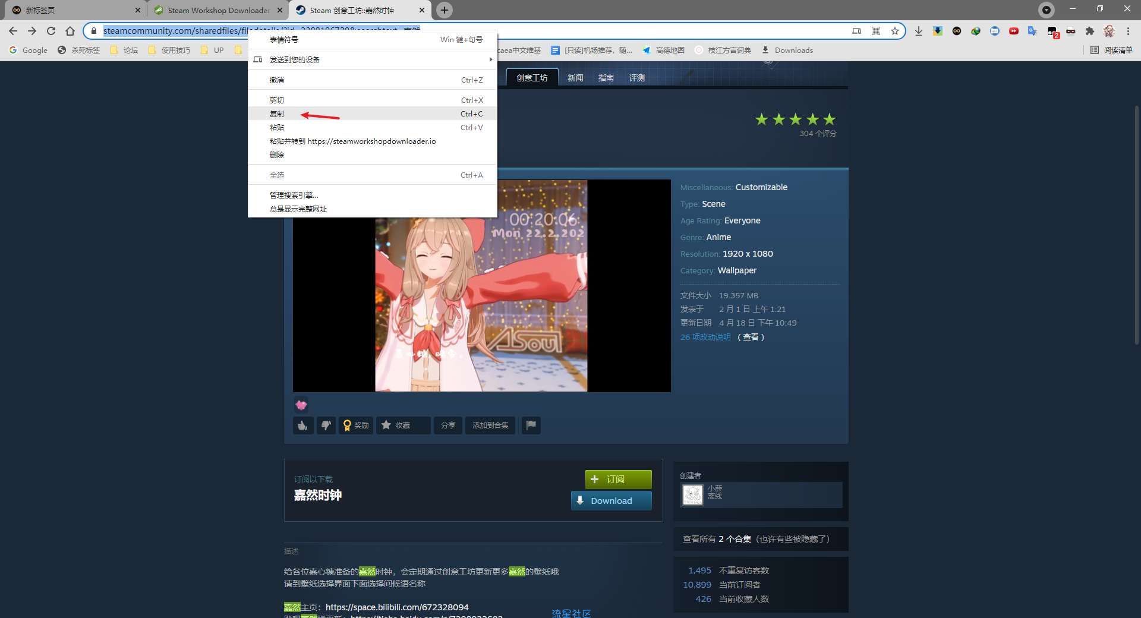Viewport: 1141px width, 618px height.
Task: Click the QR code icon in address bar
Action: coord(876,31)
